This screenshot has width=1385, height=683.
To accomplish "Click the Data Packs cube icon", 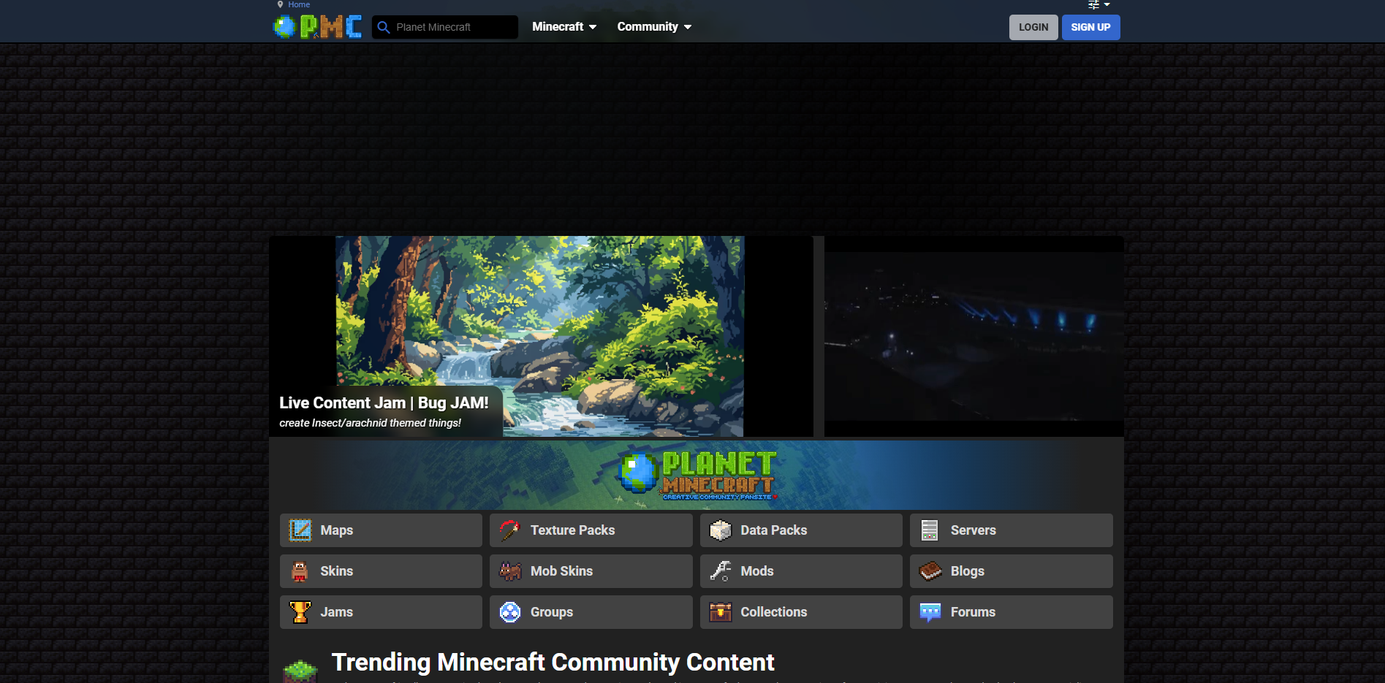I will click(x=721, y=530).
